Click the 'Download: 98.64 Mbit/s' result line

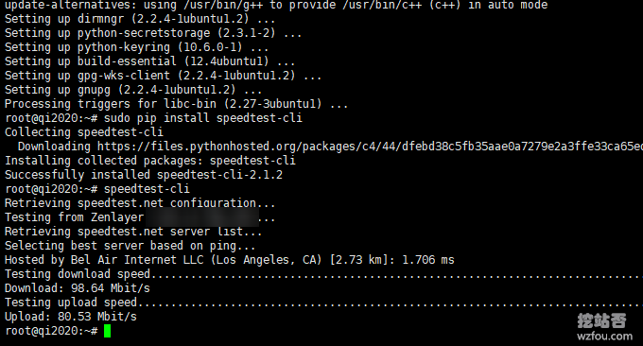[x=78, y=288]
